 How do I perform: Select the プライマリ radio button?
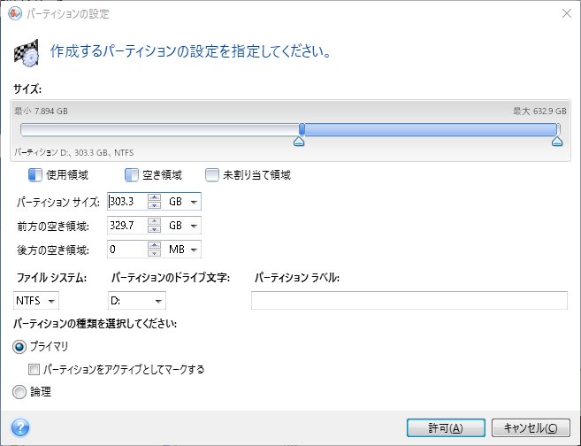[x=19, y=347]
